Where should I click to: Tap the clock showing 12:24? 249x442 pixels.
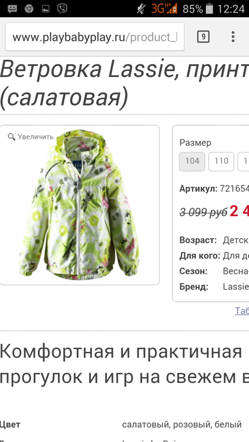click(x=231, y=9)
